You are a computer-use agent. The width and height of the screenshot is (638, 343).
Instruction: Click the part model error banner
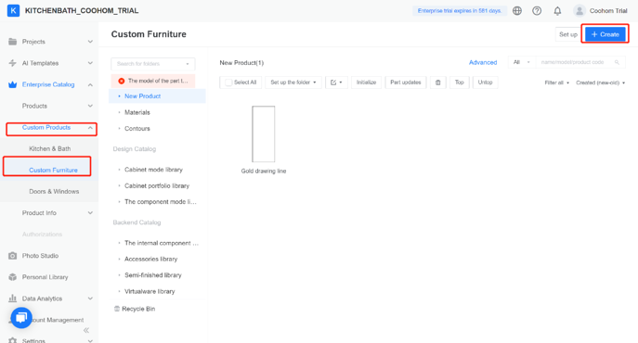[x=153, y=81]
